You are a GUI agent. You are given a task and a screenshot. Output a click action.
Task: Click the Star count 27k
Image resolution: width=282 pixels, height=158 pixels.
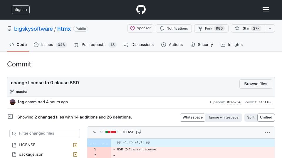pyautogui.click(x=256, y=28)
